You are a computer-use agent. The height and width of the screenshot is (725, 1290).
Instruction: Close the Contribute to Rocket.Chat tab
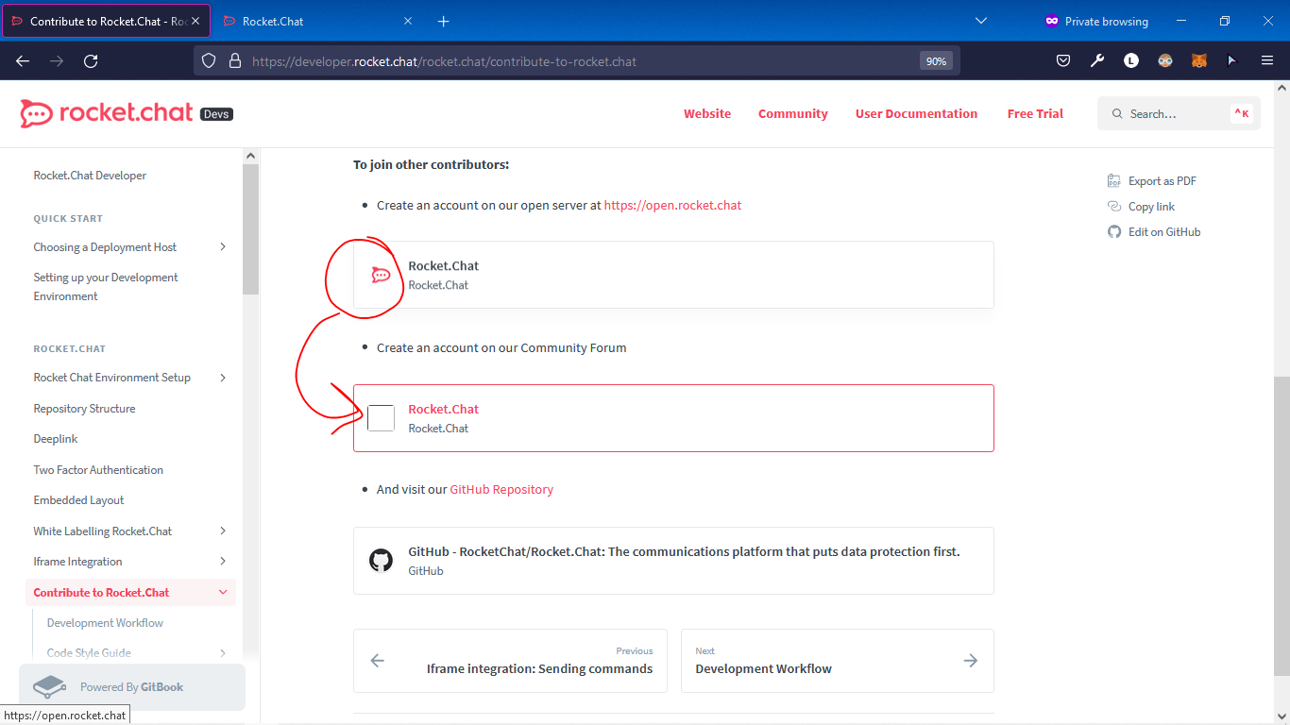tap(195, 21)
